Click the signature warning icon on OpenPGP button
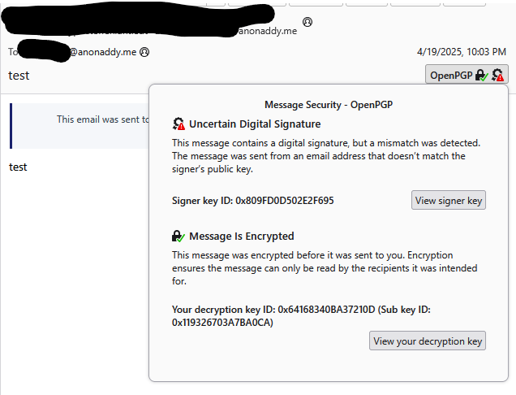 tap(498, 76)
